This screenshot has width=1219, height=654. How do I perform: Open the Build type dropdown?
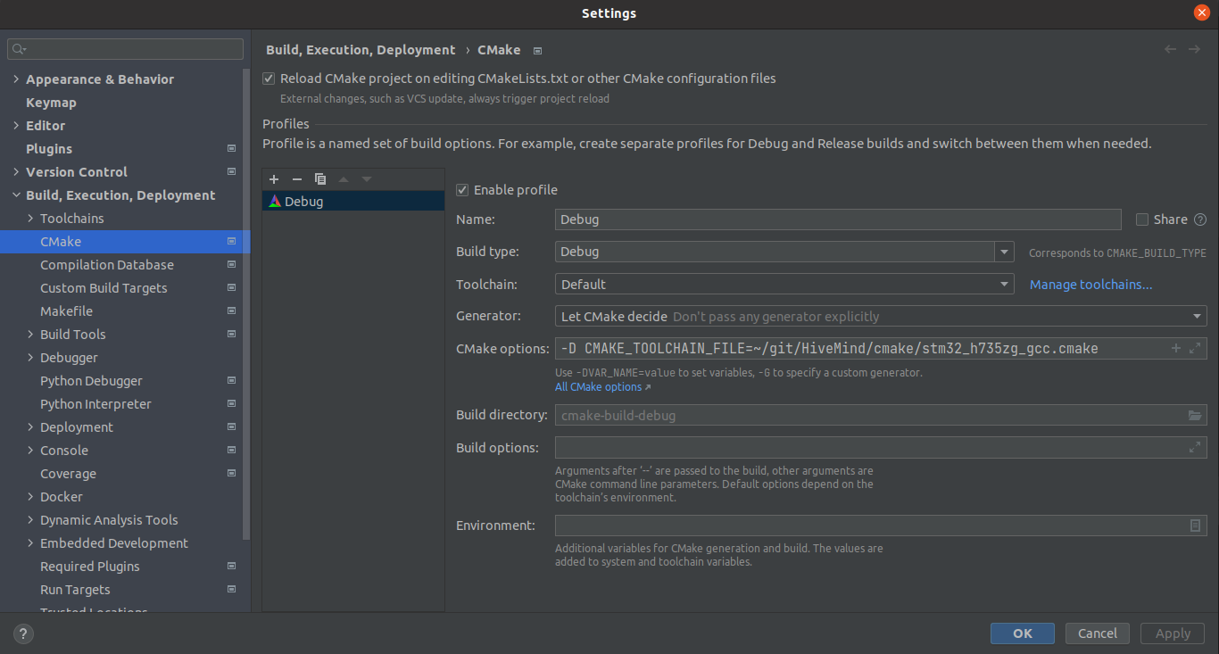coord(1006,252)
